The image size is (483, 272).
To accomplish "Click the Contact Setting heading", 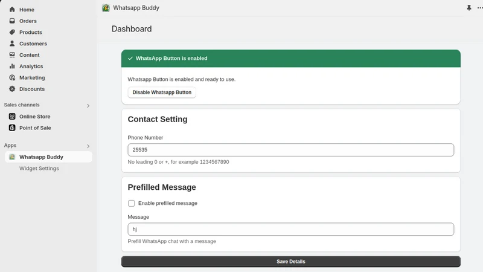I will point(158,119).
